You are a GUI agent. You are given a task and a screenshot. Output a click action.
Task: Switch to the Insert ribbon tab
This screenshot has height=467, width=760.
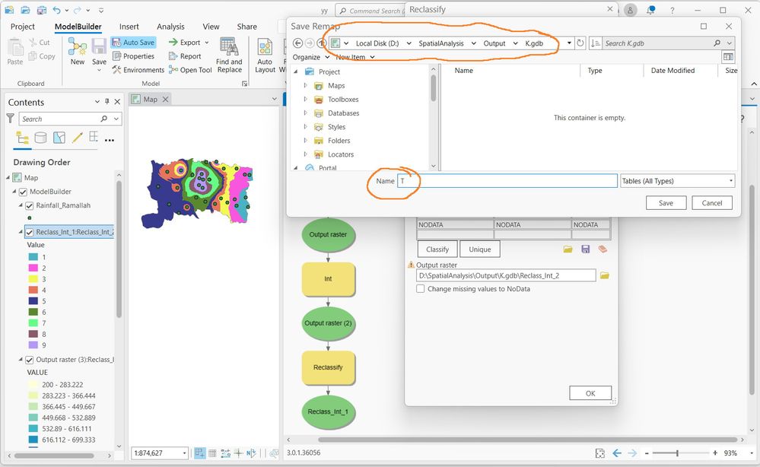tap(129, 27)
